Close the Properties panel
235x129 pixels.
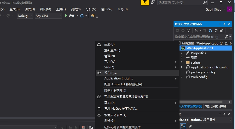click(229, 114)
